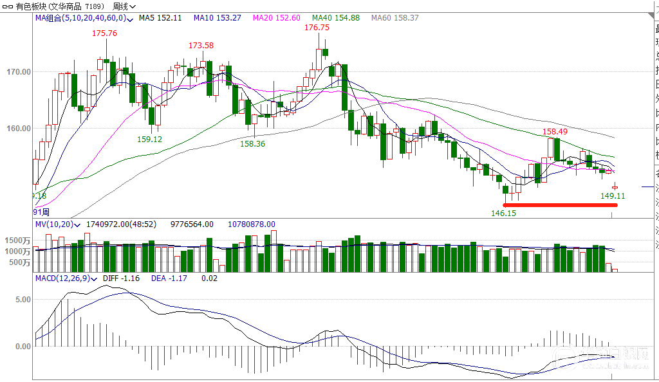Screen dimensions: 659x382
Task: Expand the MA组合(5,10,20,40,60,0) indicator dropdown
Action: point(130,19)
